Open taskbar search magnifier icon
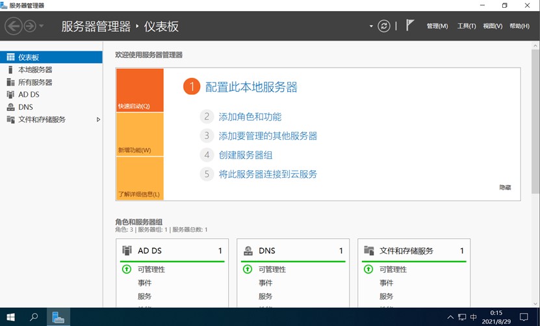Screen dimensions: 540x326 (x=34, y=317)
